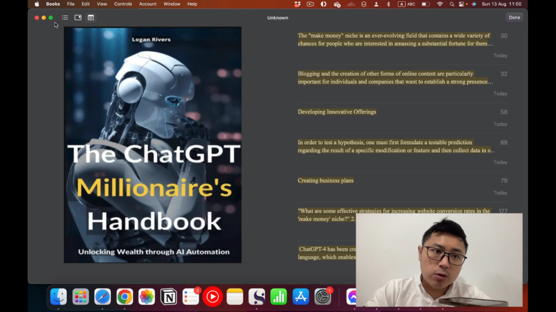Launch Google Chrome from the Dock
This screenshot has height=312, width=556.
pyautogui.click(x=124, y=296)
